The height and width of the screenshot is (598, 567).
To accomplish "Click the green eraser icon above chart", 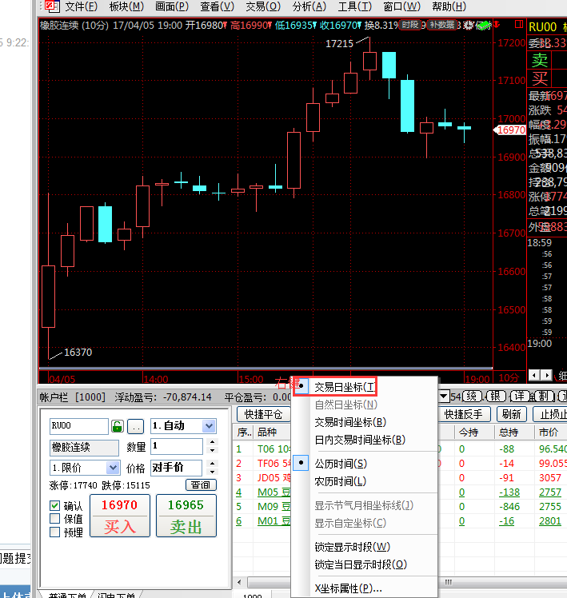I will click(483, 26).
